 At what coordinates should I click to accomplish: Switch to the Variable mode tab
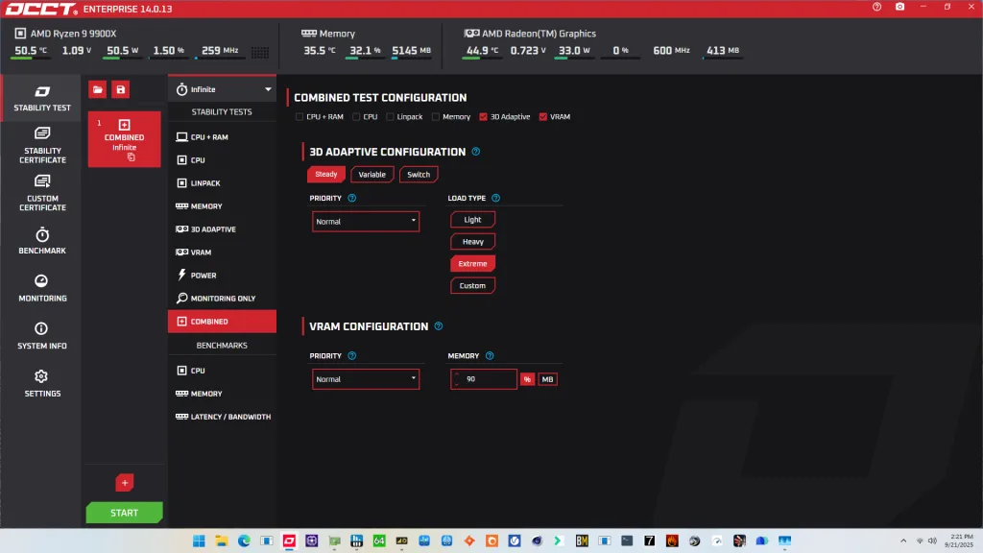pos(372,174)
